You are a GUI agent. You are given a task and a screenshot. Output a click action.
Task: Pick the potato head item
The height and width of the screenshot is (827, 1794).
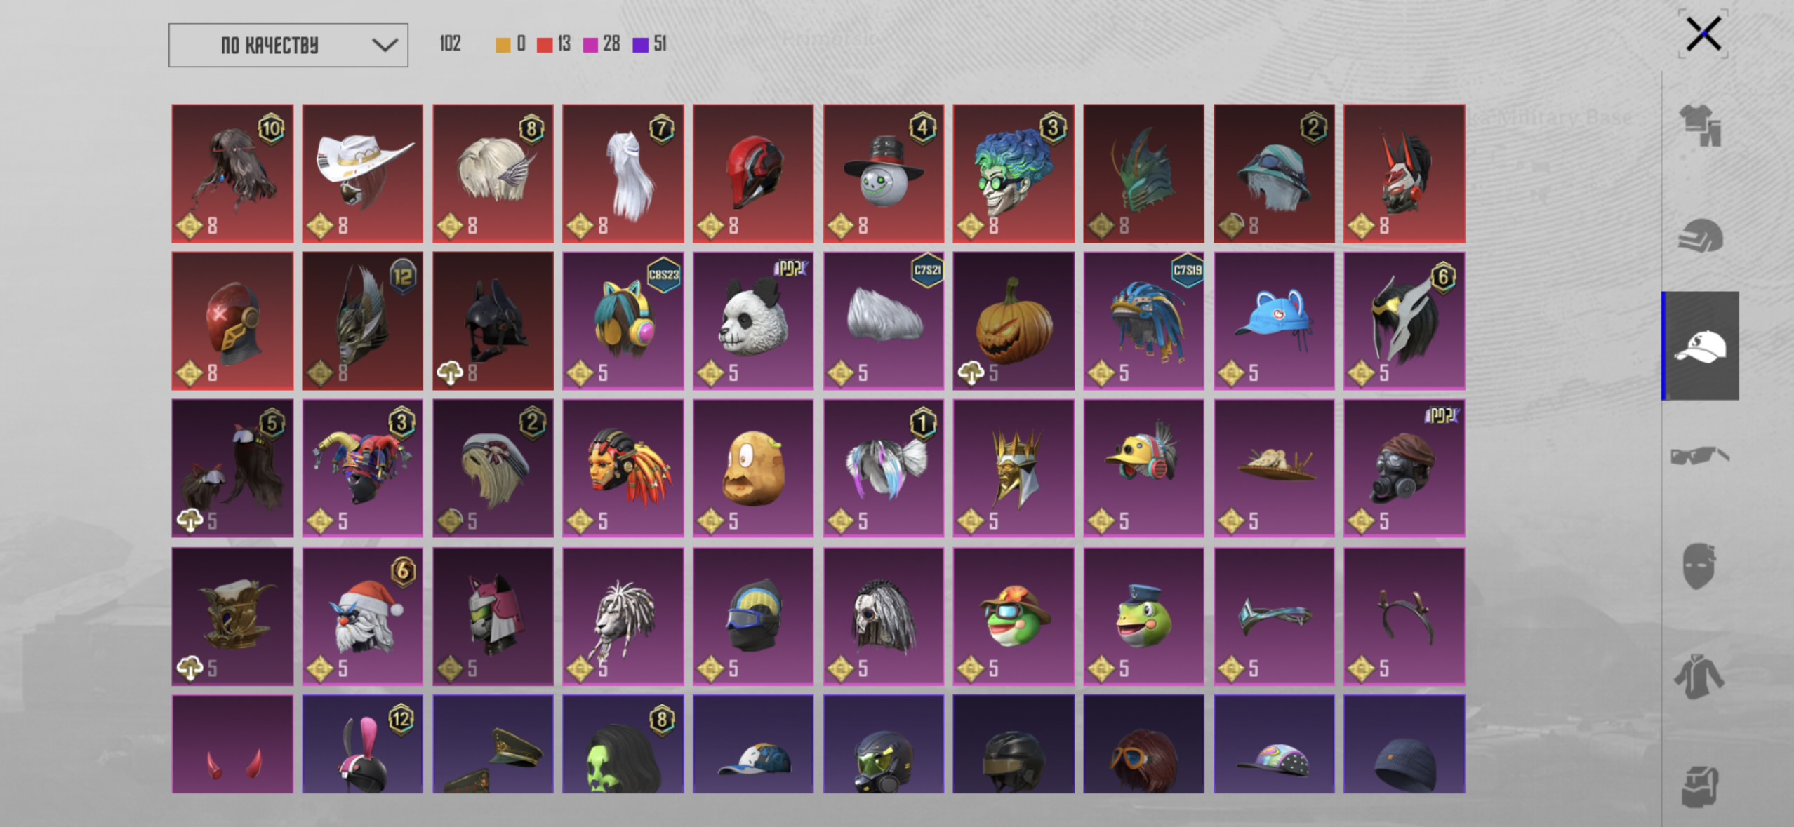point(753,469)
